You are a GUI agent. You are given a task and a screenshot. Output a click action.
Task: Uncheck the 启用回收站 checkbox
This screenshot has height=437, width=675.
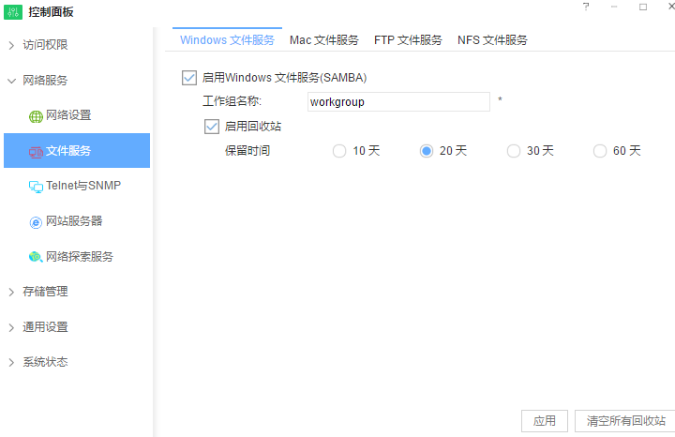click(211, 126)
